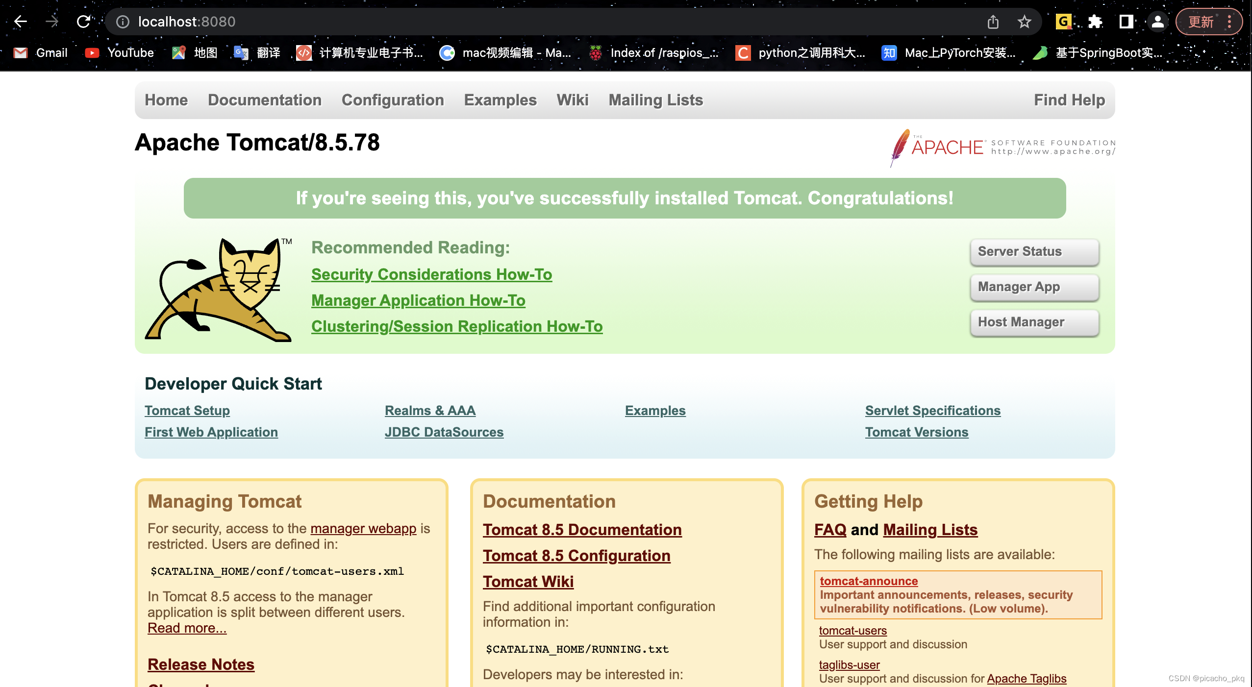Open the extensions puzzle icon
The width and height of the screenshot is (1252, 687).
click(x=1095, y=22)
